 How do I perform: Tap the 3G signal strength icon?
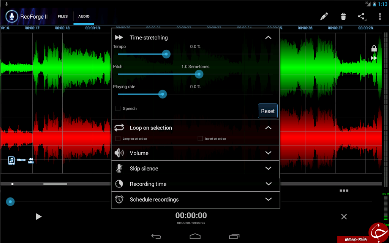click(368, 4)
